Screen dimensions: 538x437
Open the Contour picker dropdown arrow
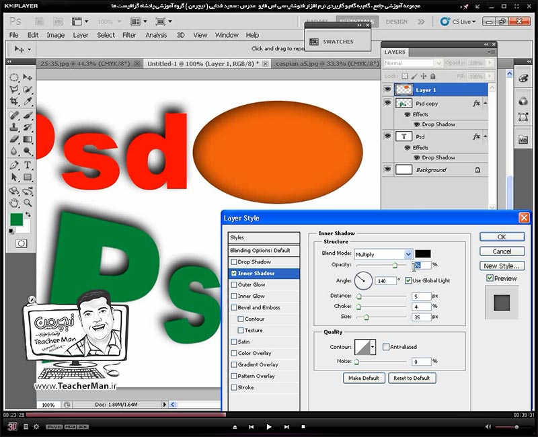tap(373, 347)
